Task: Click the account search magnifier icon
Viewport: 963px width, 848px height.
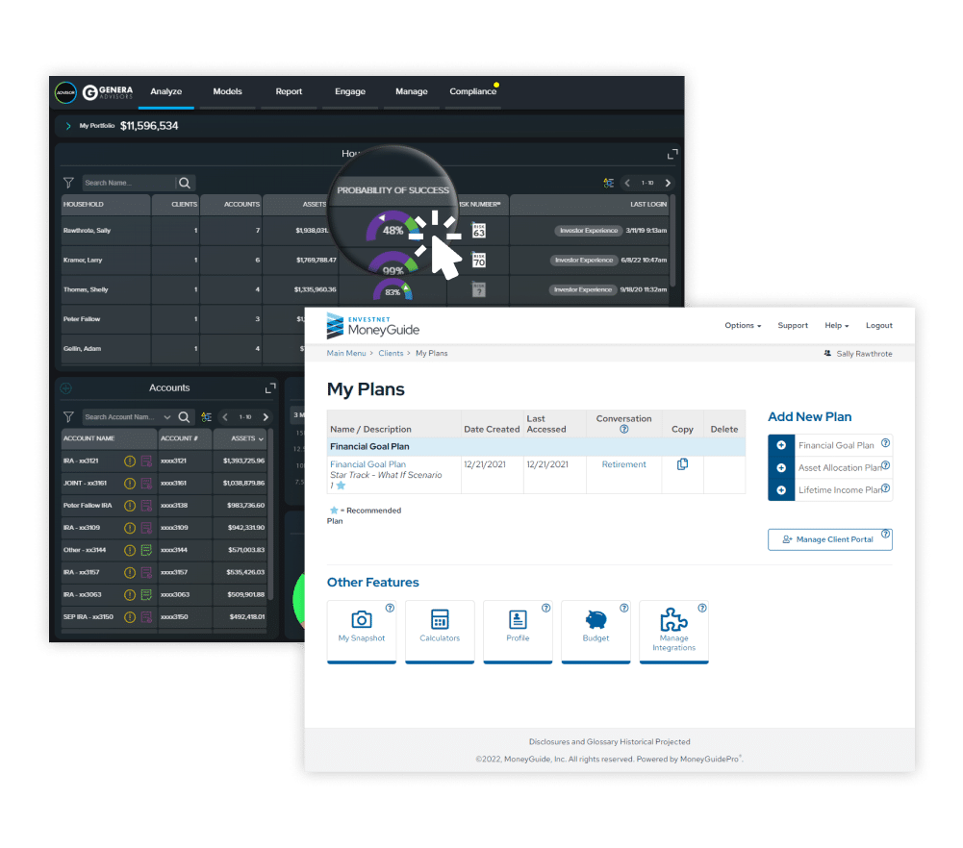Action: click(x=184, y=417)
